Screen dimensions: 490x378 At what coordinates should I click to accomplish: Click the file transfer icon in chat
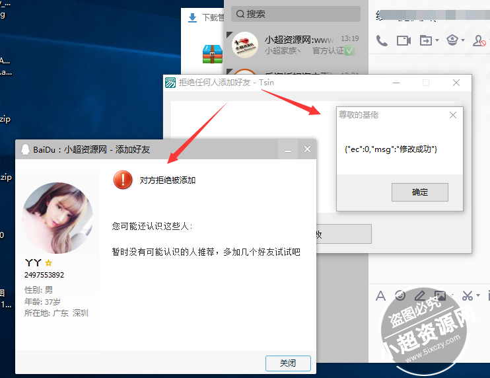(426, 41)
